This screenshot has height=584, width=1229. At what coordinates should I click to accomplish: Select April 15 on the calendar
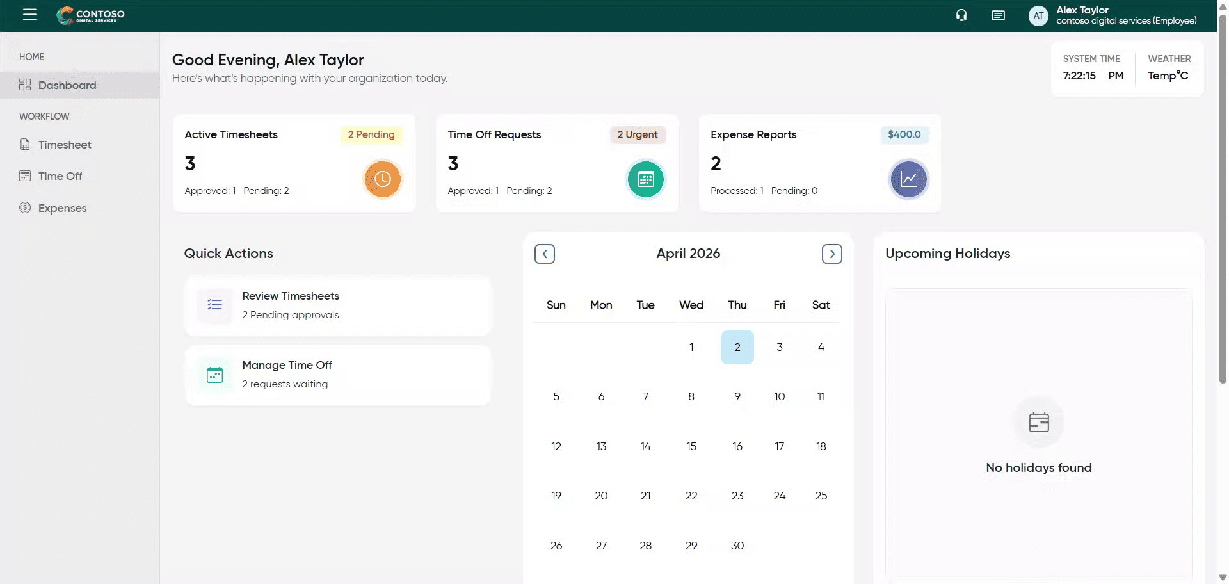point(691,446)
